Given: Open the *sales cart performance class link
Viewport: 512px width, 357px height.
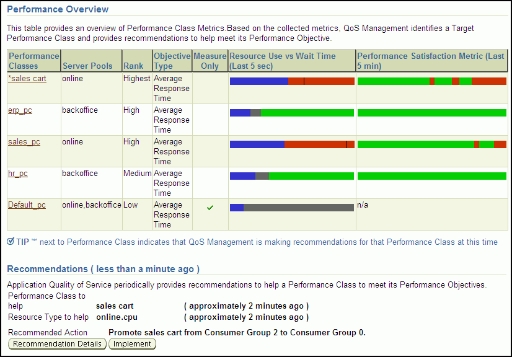Looking at the screenshot, I should point(27,79).
